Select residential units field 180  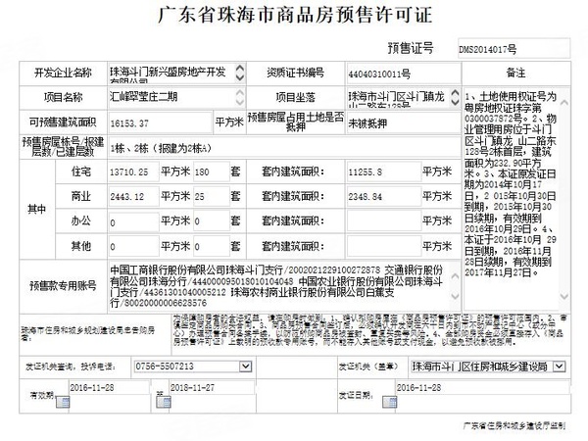[x=212, y=171]
